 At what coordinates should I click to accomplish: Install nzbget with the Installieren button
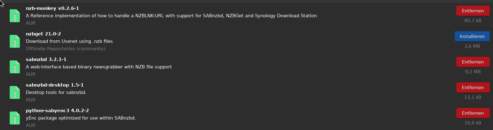pyautogui.click(x=472, y=36)
